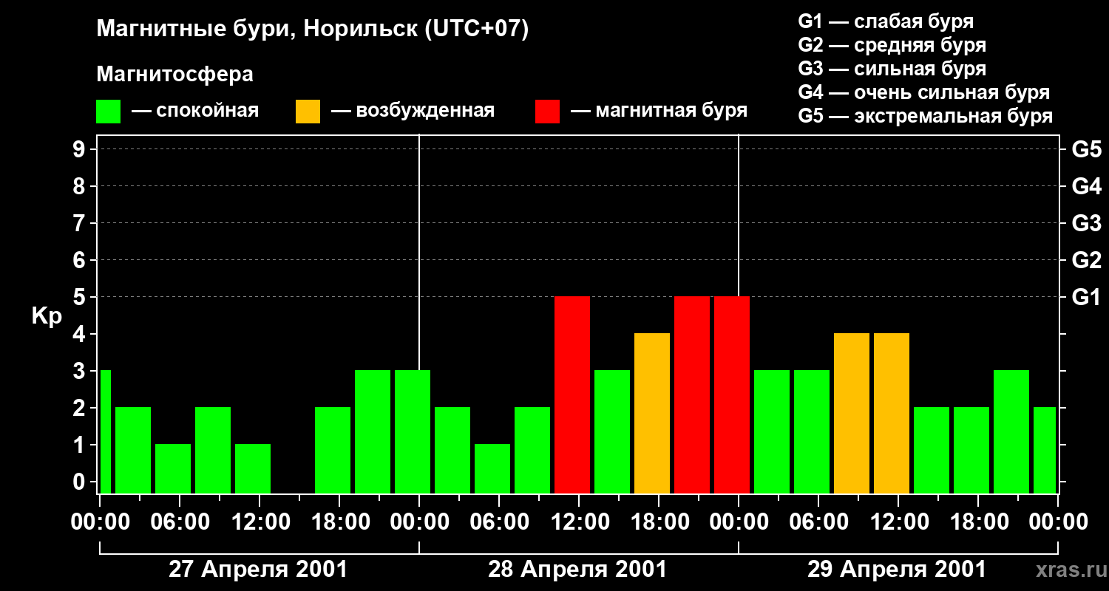Viewport: 1109px width, 591px height.
Task: Click the '28 Апреля 2001' date label
Action: pos(577,570)
